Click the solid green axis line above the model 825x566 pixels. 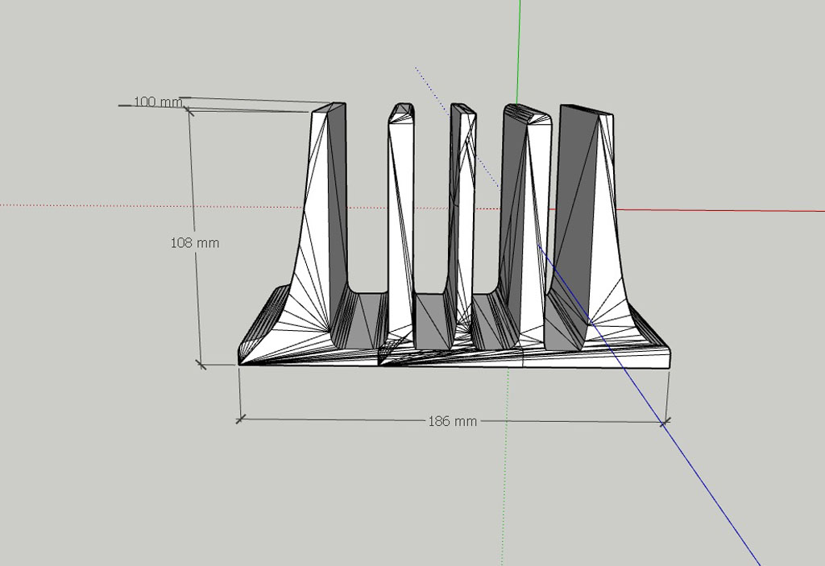pos(518,48)
